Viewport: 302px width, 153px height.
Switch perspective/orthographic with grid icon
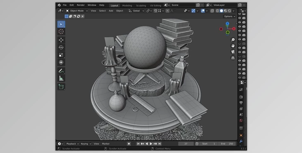(x=233, y=58)
